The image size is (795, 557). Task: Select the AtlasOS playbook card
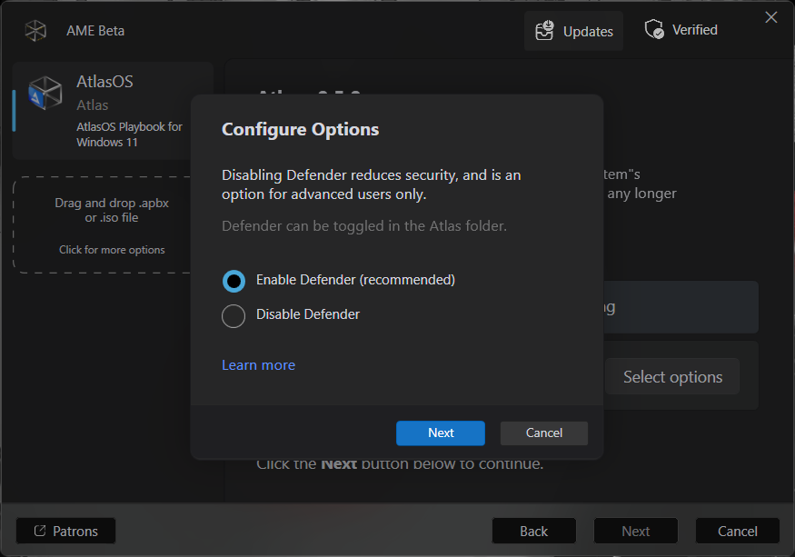[x=102, y=111]
